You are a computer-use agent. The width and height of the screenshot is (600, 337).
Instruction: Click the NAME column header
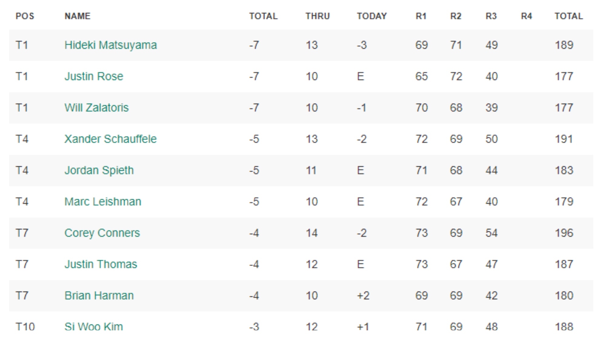(x=77, y=16)
